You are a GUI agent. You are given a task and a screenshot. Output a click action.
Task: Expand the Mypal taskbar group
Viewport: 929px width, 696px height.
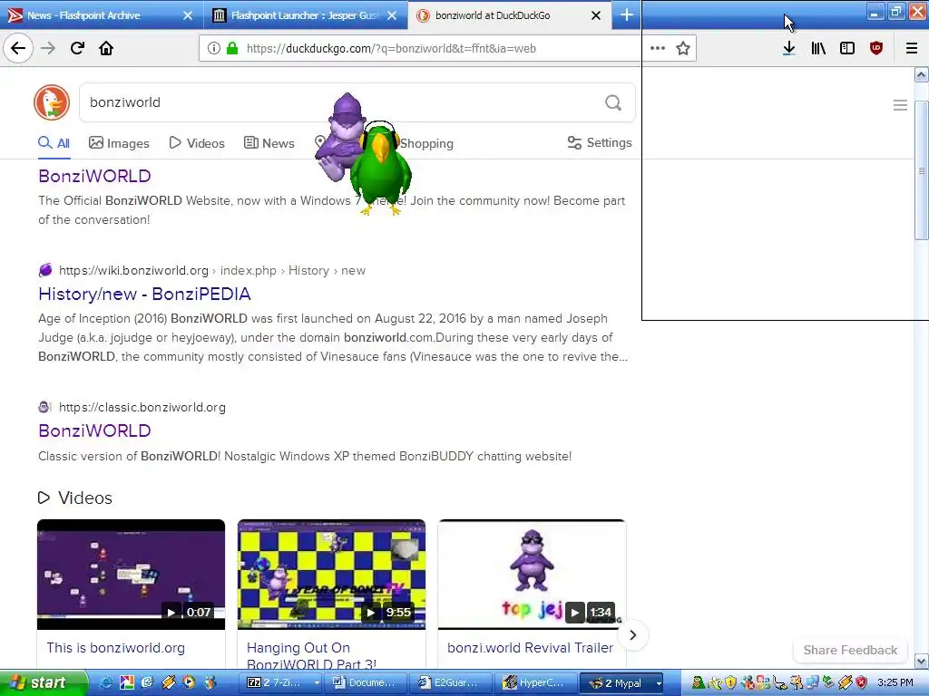659,683
